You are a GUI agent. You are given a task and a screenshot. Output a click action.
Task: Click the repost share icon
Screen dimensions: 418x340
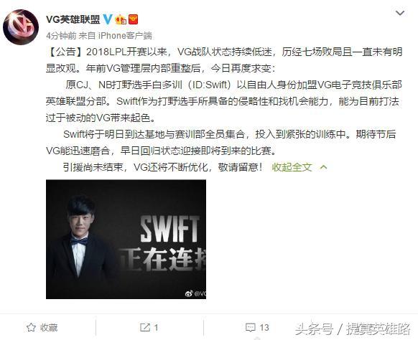pyautogui.click(x=145, y=328)
